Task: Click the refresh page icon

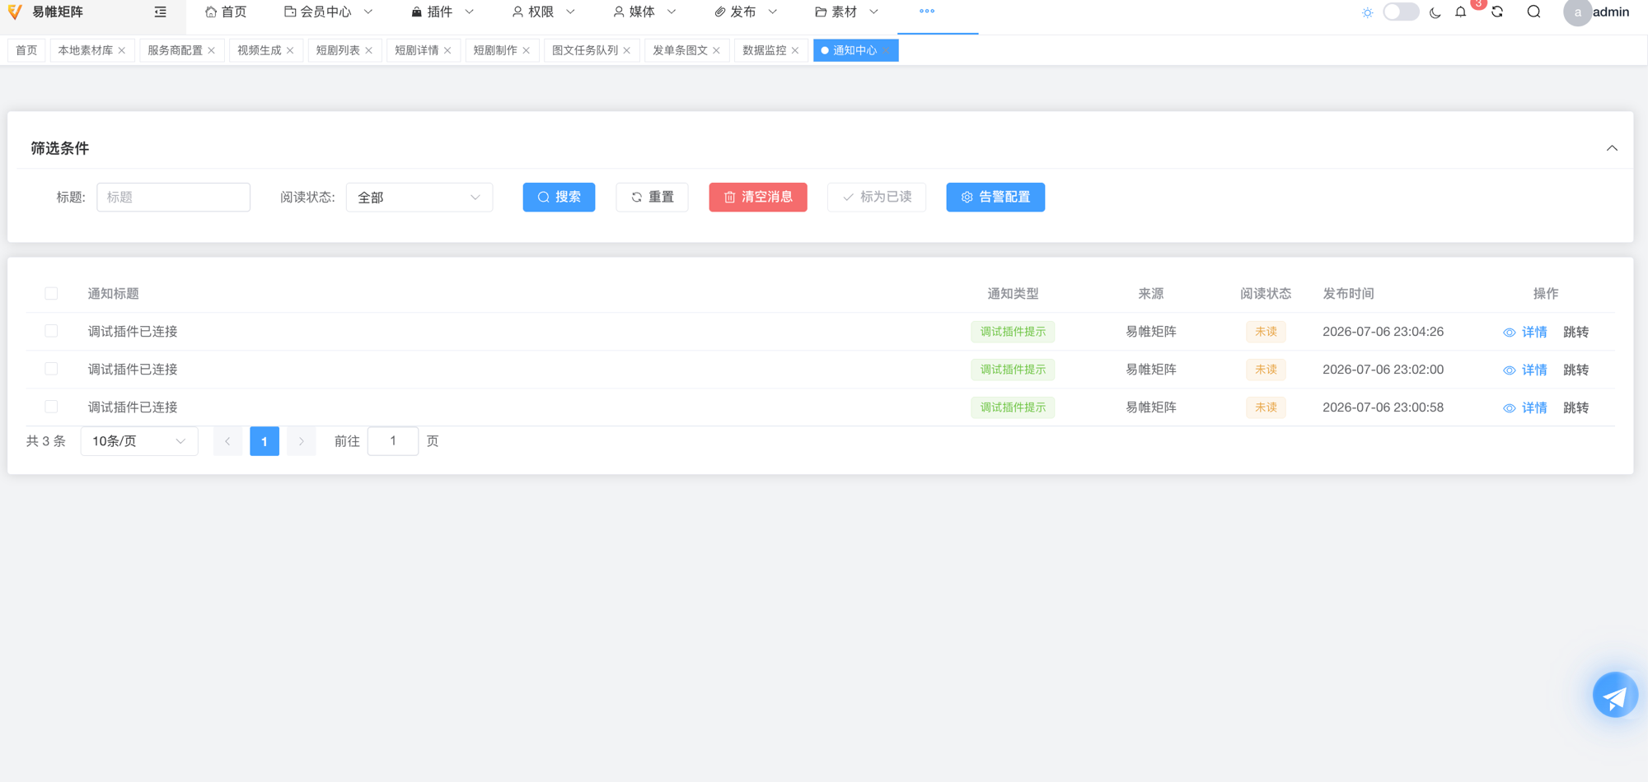Action: (x=1497, y=12)
